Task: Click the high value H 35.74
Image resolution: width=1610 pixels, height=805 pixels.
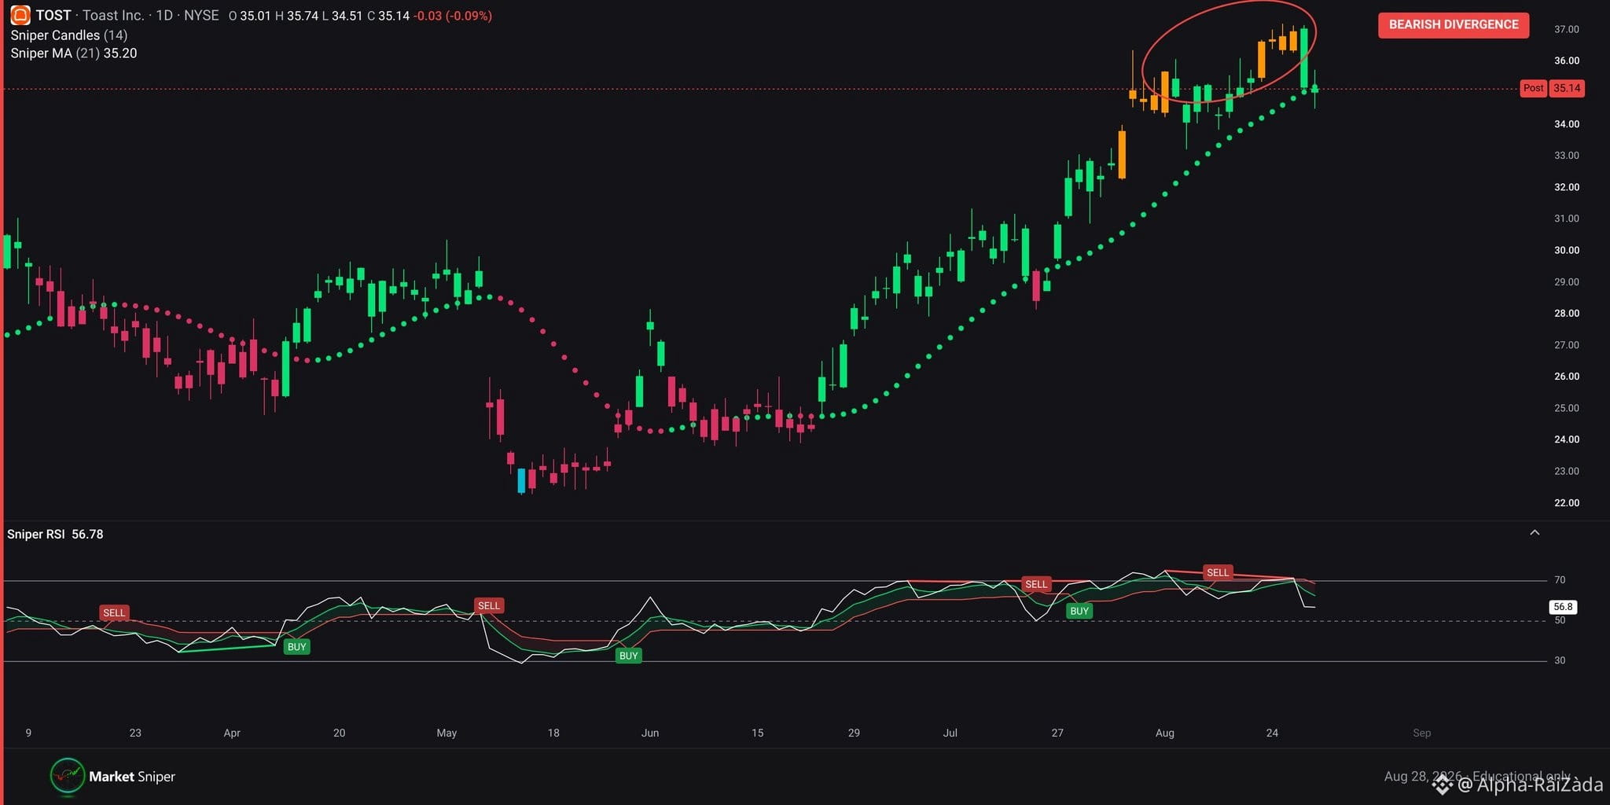Action: (296, 16)
